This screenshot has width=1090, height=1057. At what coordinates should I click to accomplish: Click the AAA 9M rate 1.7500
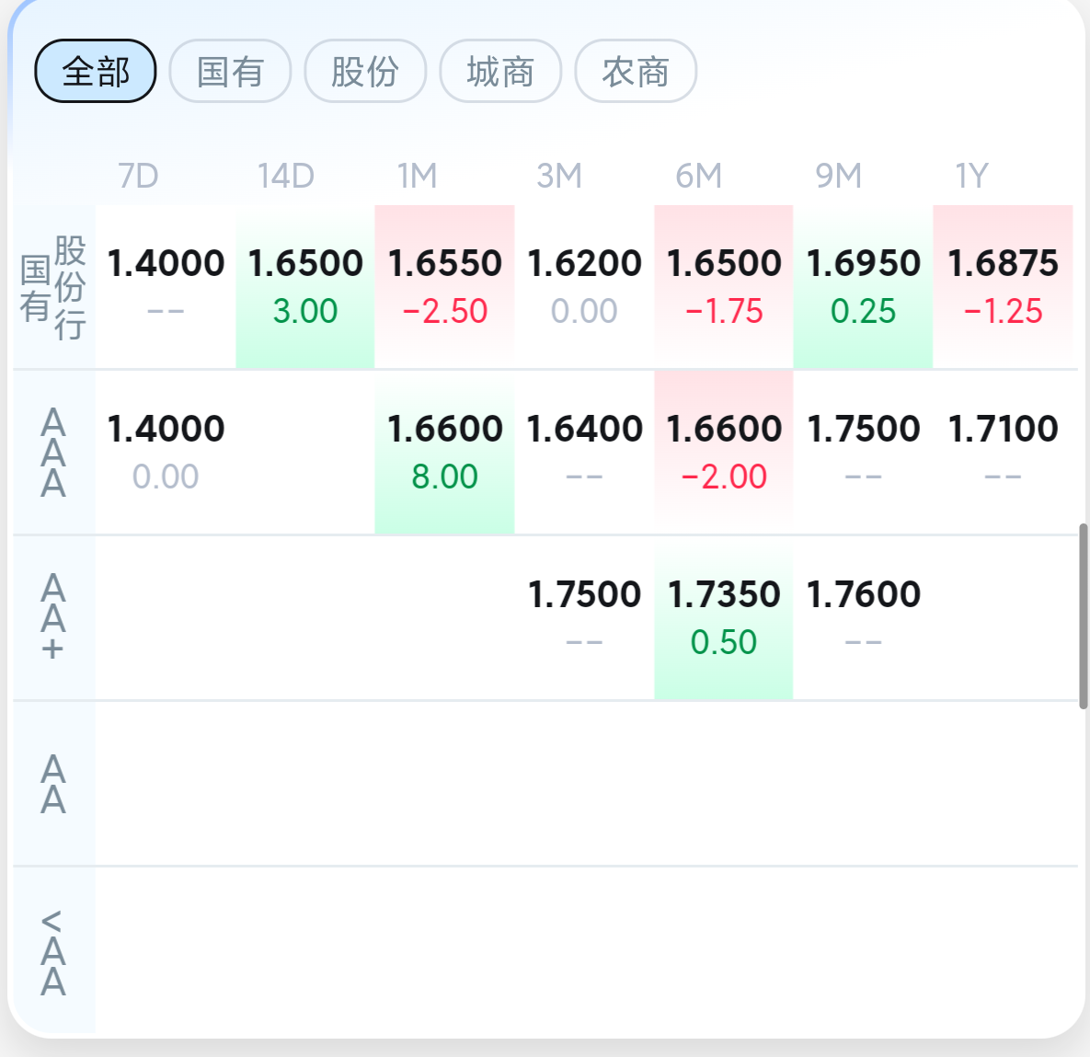click(863, 451)
